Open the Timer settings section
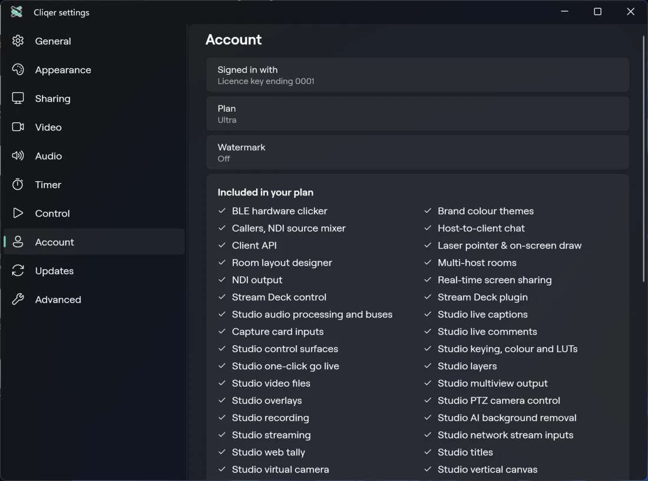 coord(94,184)
